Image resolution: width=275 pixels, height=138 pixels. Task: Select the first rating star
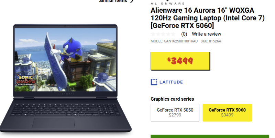tap(153, 34)
